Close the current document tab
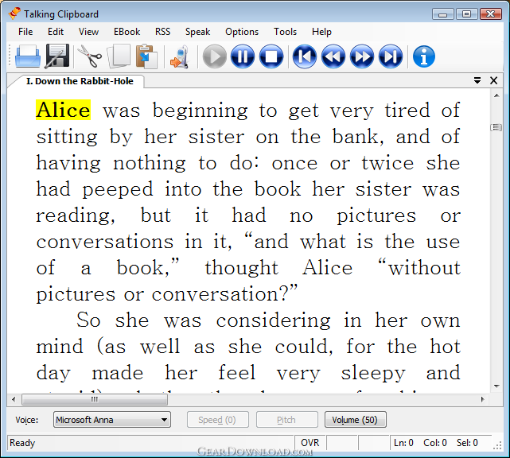The height and width of the screenshot is (458, 510). click(x=494, y=80)
